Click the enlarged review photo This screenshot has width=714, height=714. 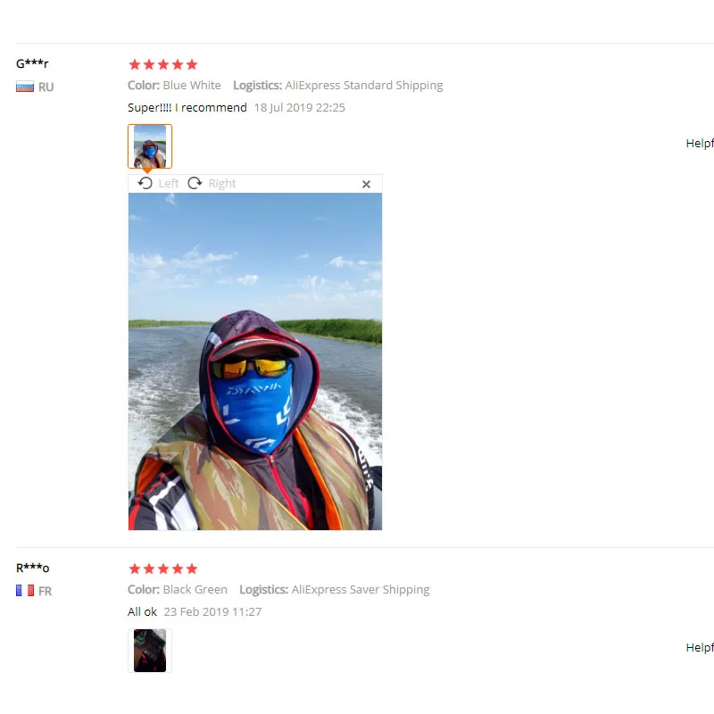(255, 361)
